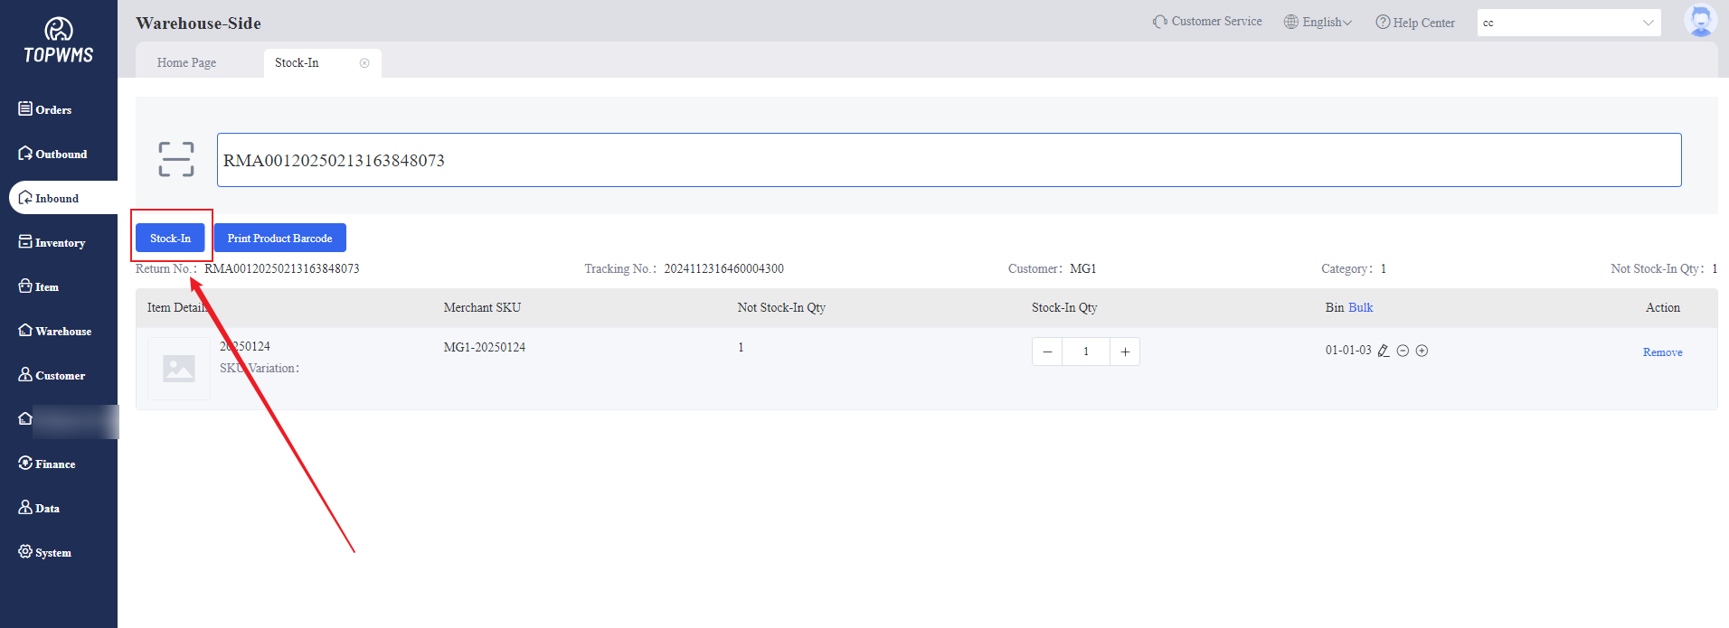The width and height of the screenshot is (1729, 628).
Task: Increase Stock-In quantity with plus button
Action: tap(1125, 351)
